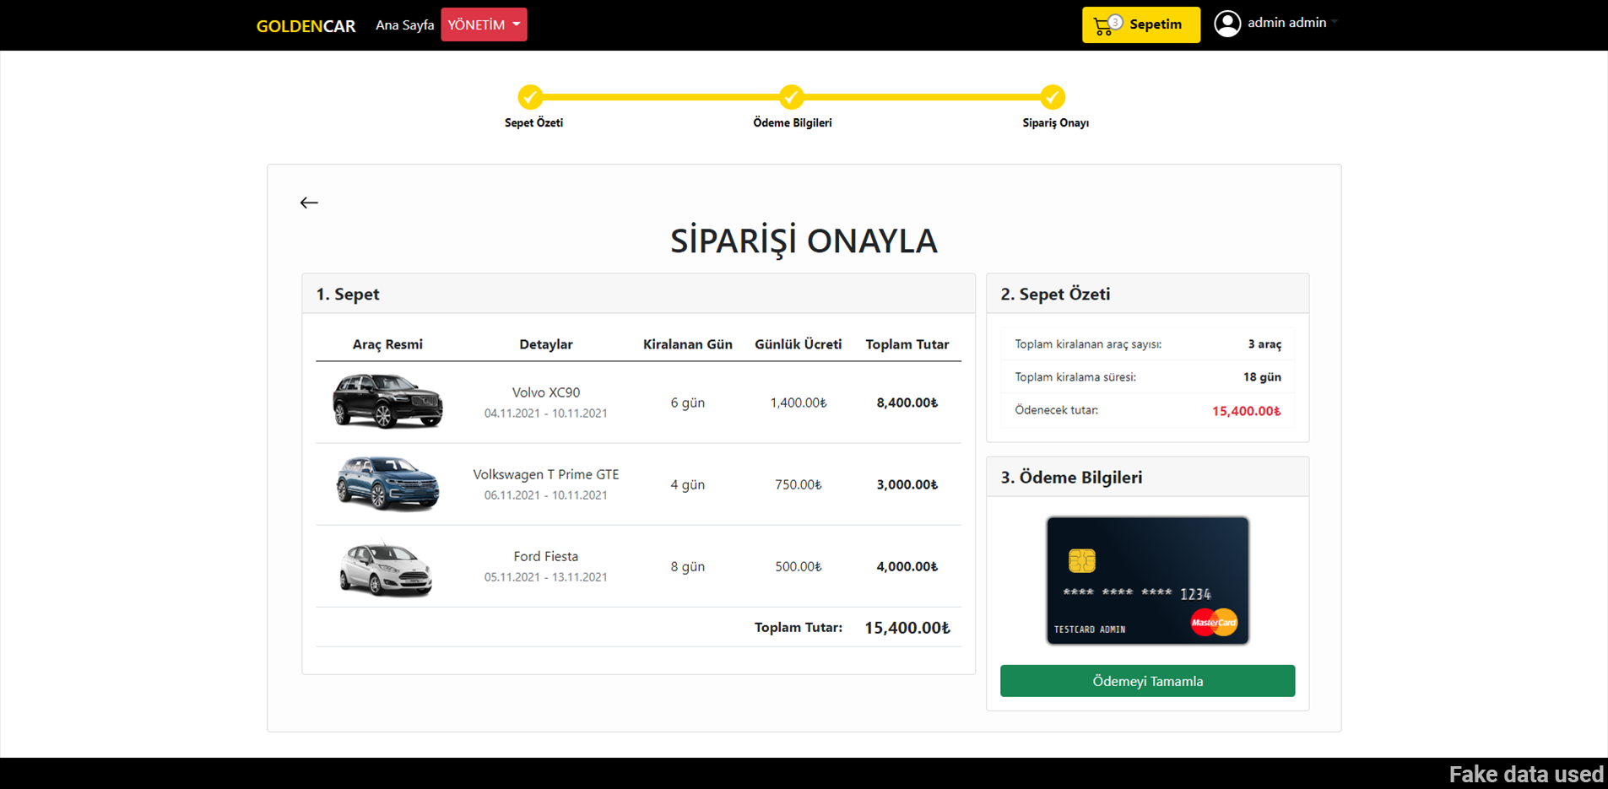Click the 8,400.00₺ total cell
This screenshot has width=1608, height=789.
[907, 403]
